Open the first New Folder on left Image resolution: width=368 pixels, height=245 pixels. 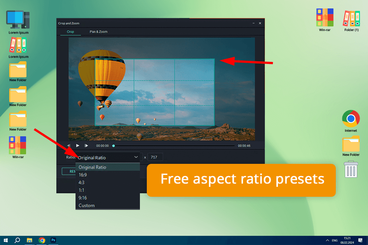point(18,72)
